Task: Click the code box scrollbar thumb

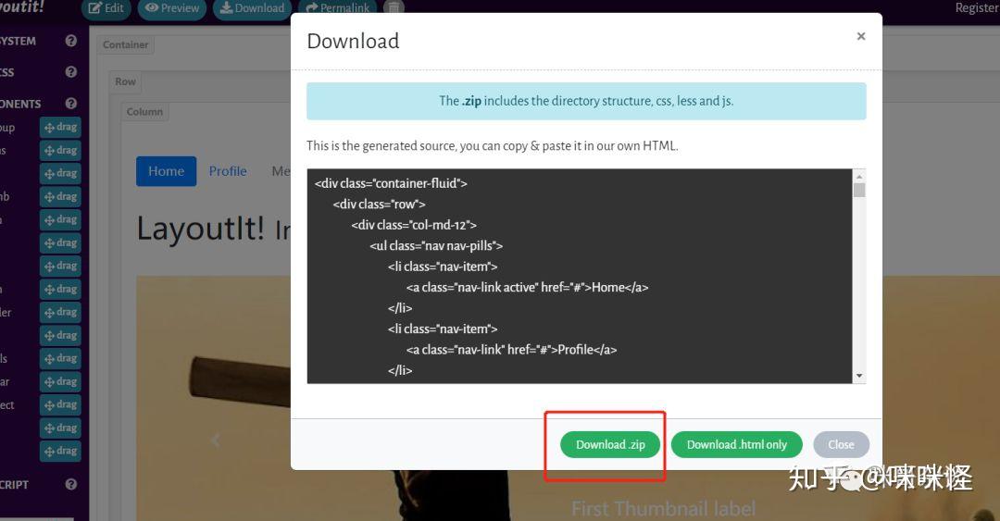Action: point(859,190)
